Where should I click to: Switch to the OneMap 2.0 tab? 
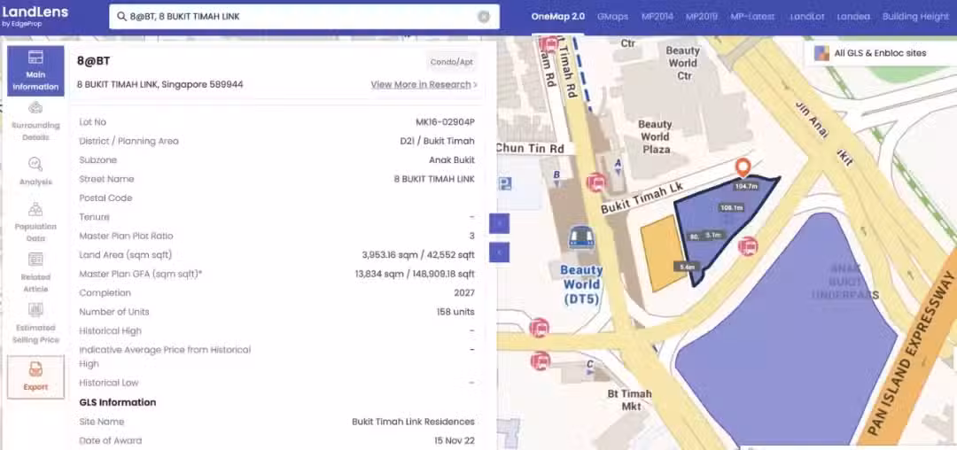(x=558, y=17)
